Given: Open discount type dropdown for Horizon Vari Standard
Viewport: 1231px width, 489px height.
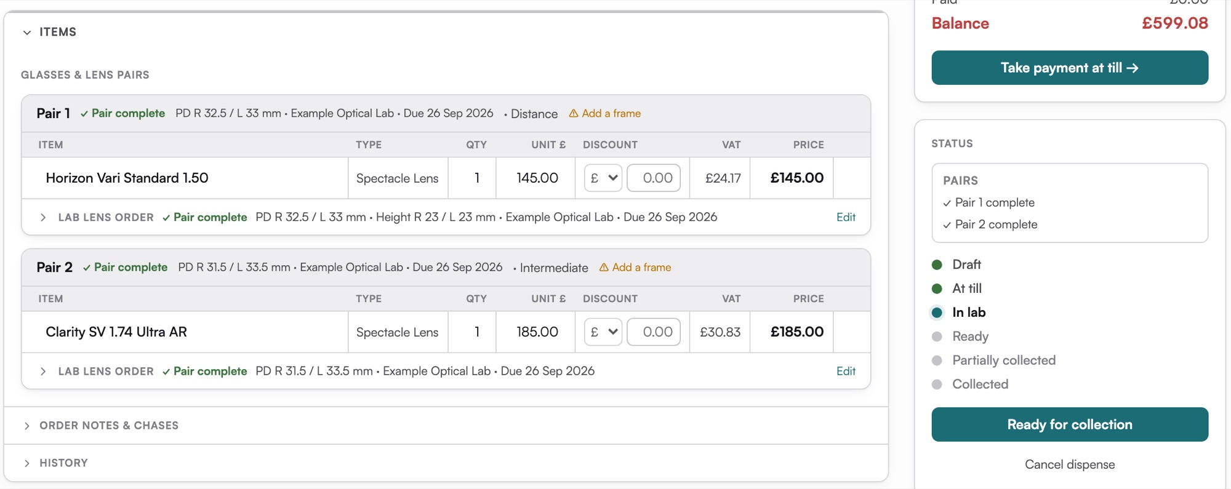Looking at the screenshot, I should 603,178.
